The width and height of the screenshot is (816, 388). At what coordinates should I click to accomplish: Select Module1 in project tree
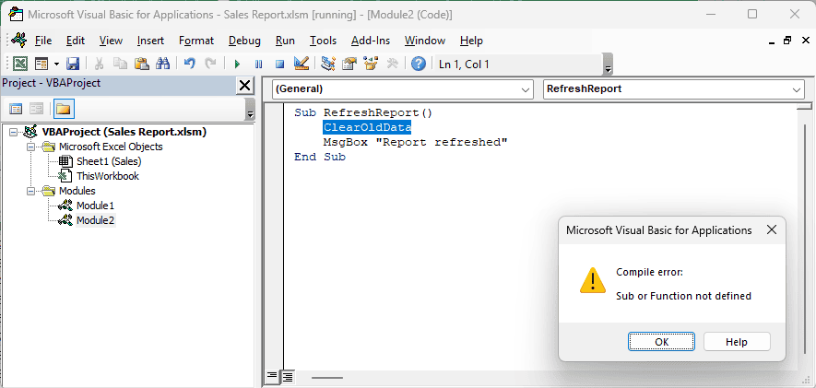pos(95,206)
